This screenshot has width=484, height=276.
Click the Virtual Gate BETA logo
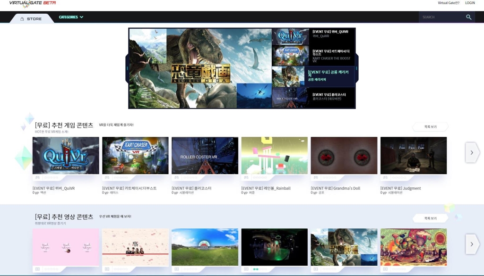(x=33, y=4)
